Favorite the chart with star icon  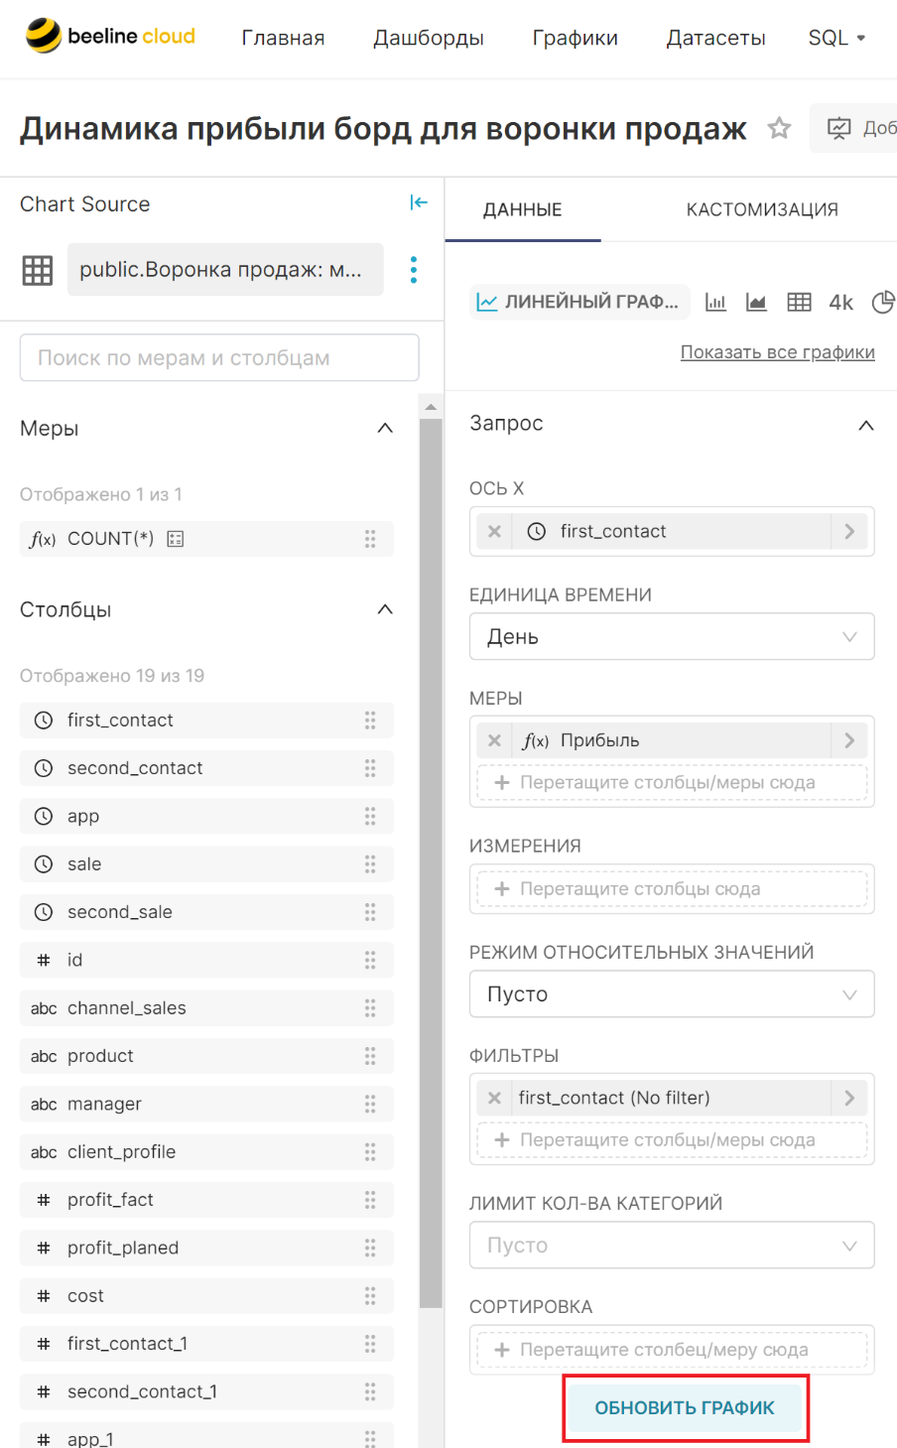779,128
